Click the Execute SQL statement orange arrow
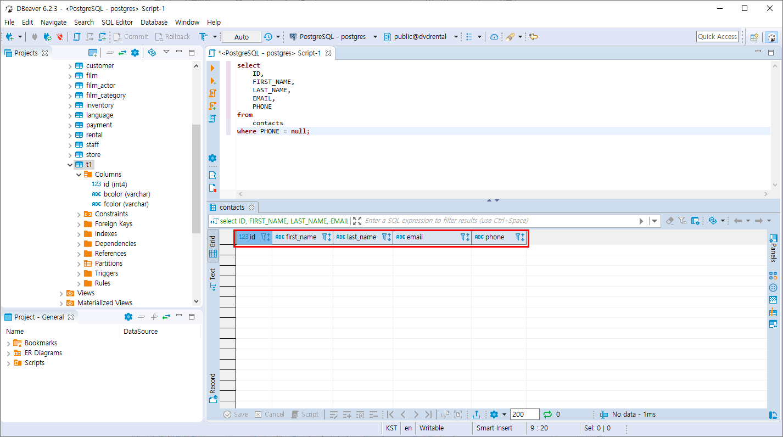Viewport: 783px width, 437px height. click(x=212, y=68)
